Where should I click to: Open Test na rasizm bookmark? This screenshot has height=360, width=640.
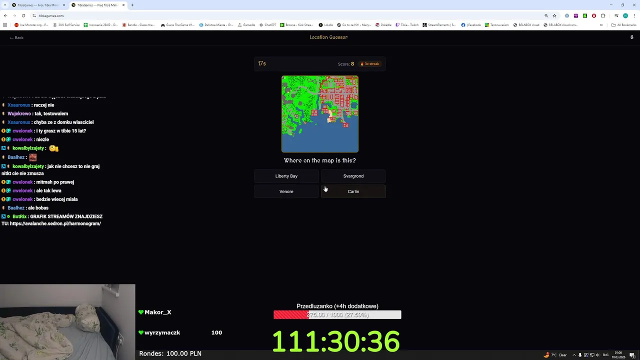[x=496, y=25]
